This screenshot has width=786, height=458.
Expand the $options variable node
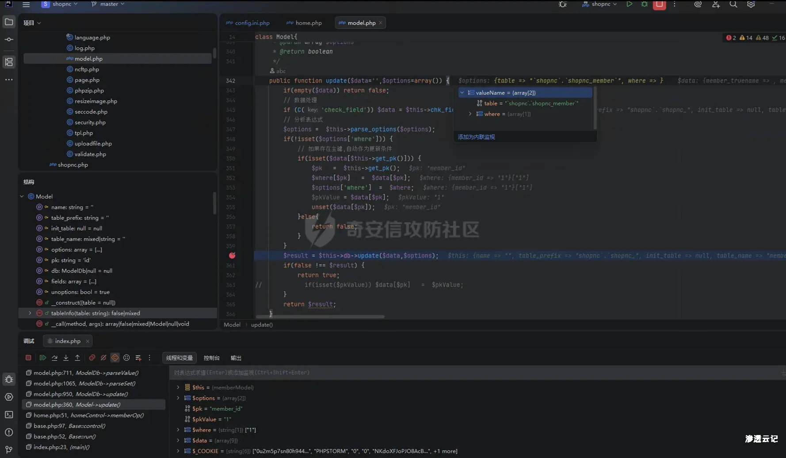click(x=178, y=398)
